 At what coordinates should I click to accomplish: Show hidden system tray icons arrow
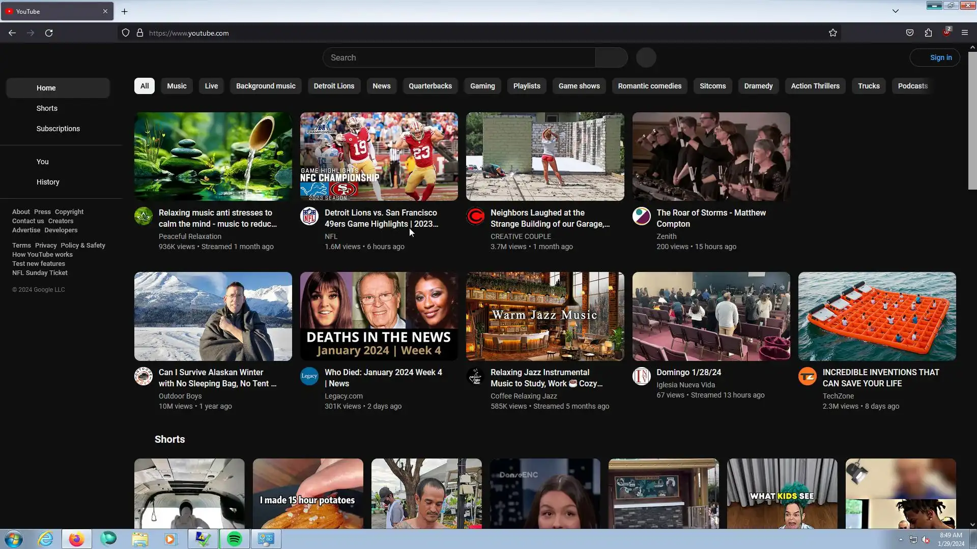tap(901, 539)
